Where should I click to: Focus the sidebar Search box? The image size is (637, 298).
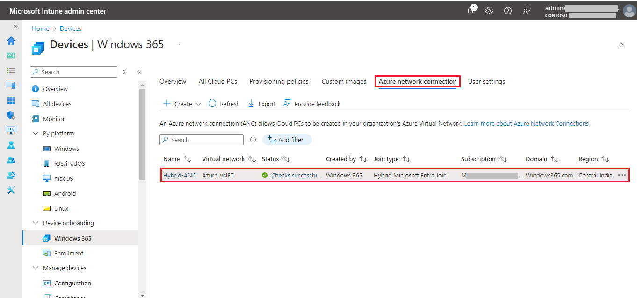73,72
